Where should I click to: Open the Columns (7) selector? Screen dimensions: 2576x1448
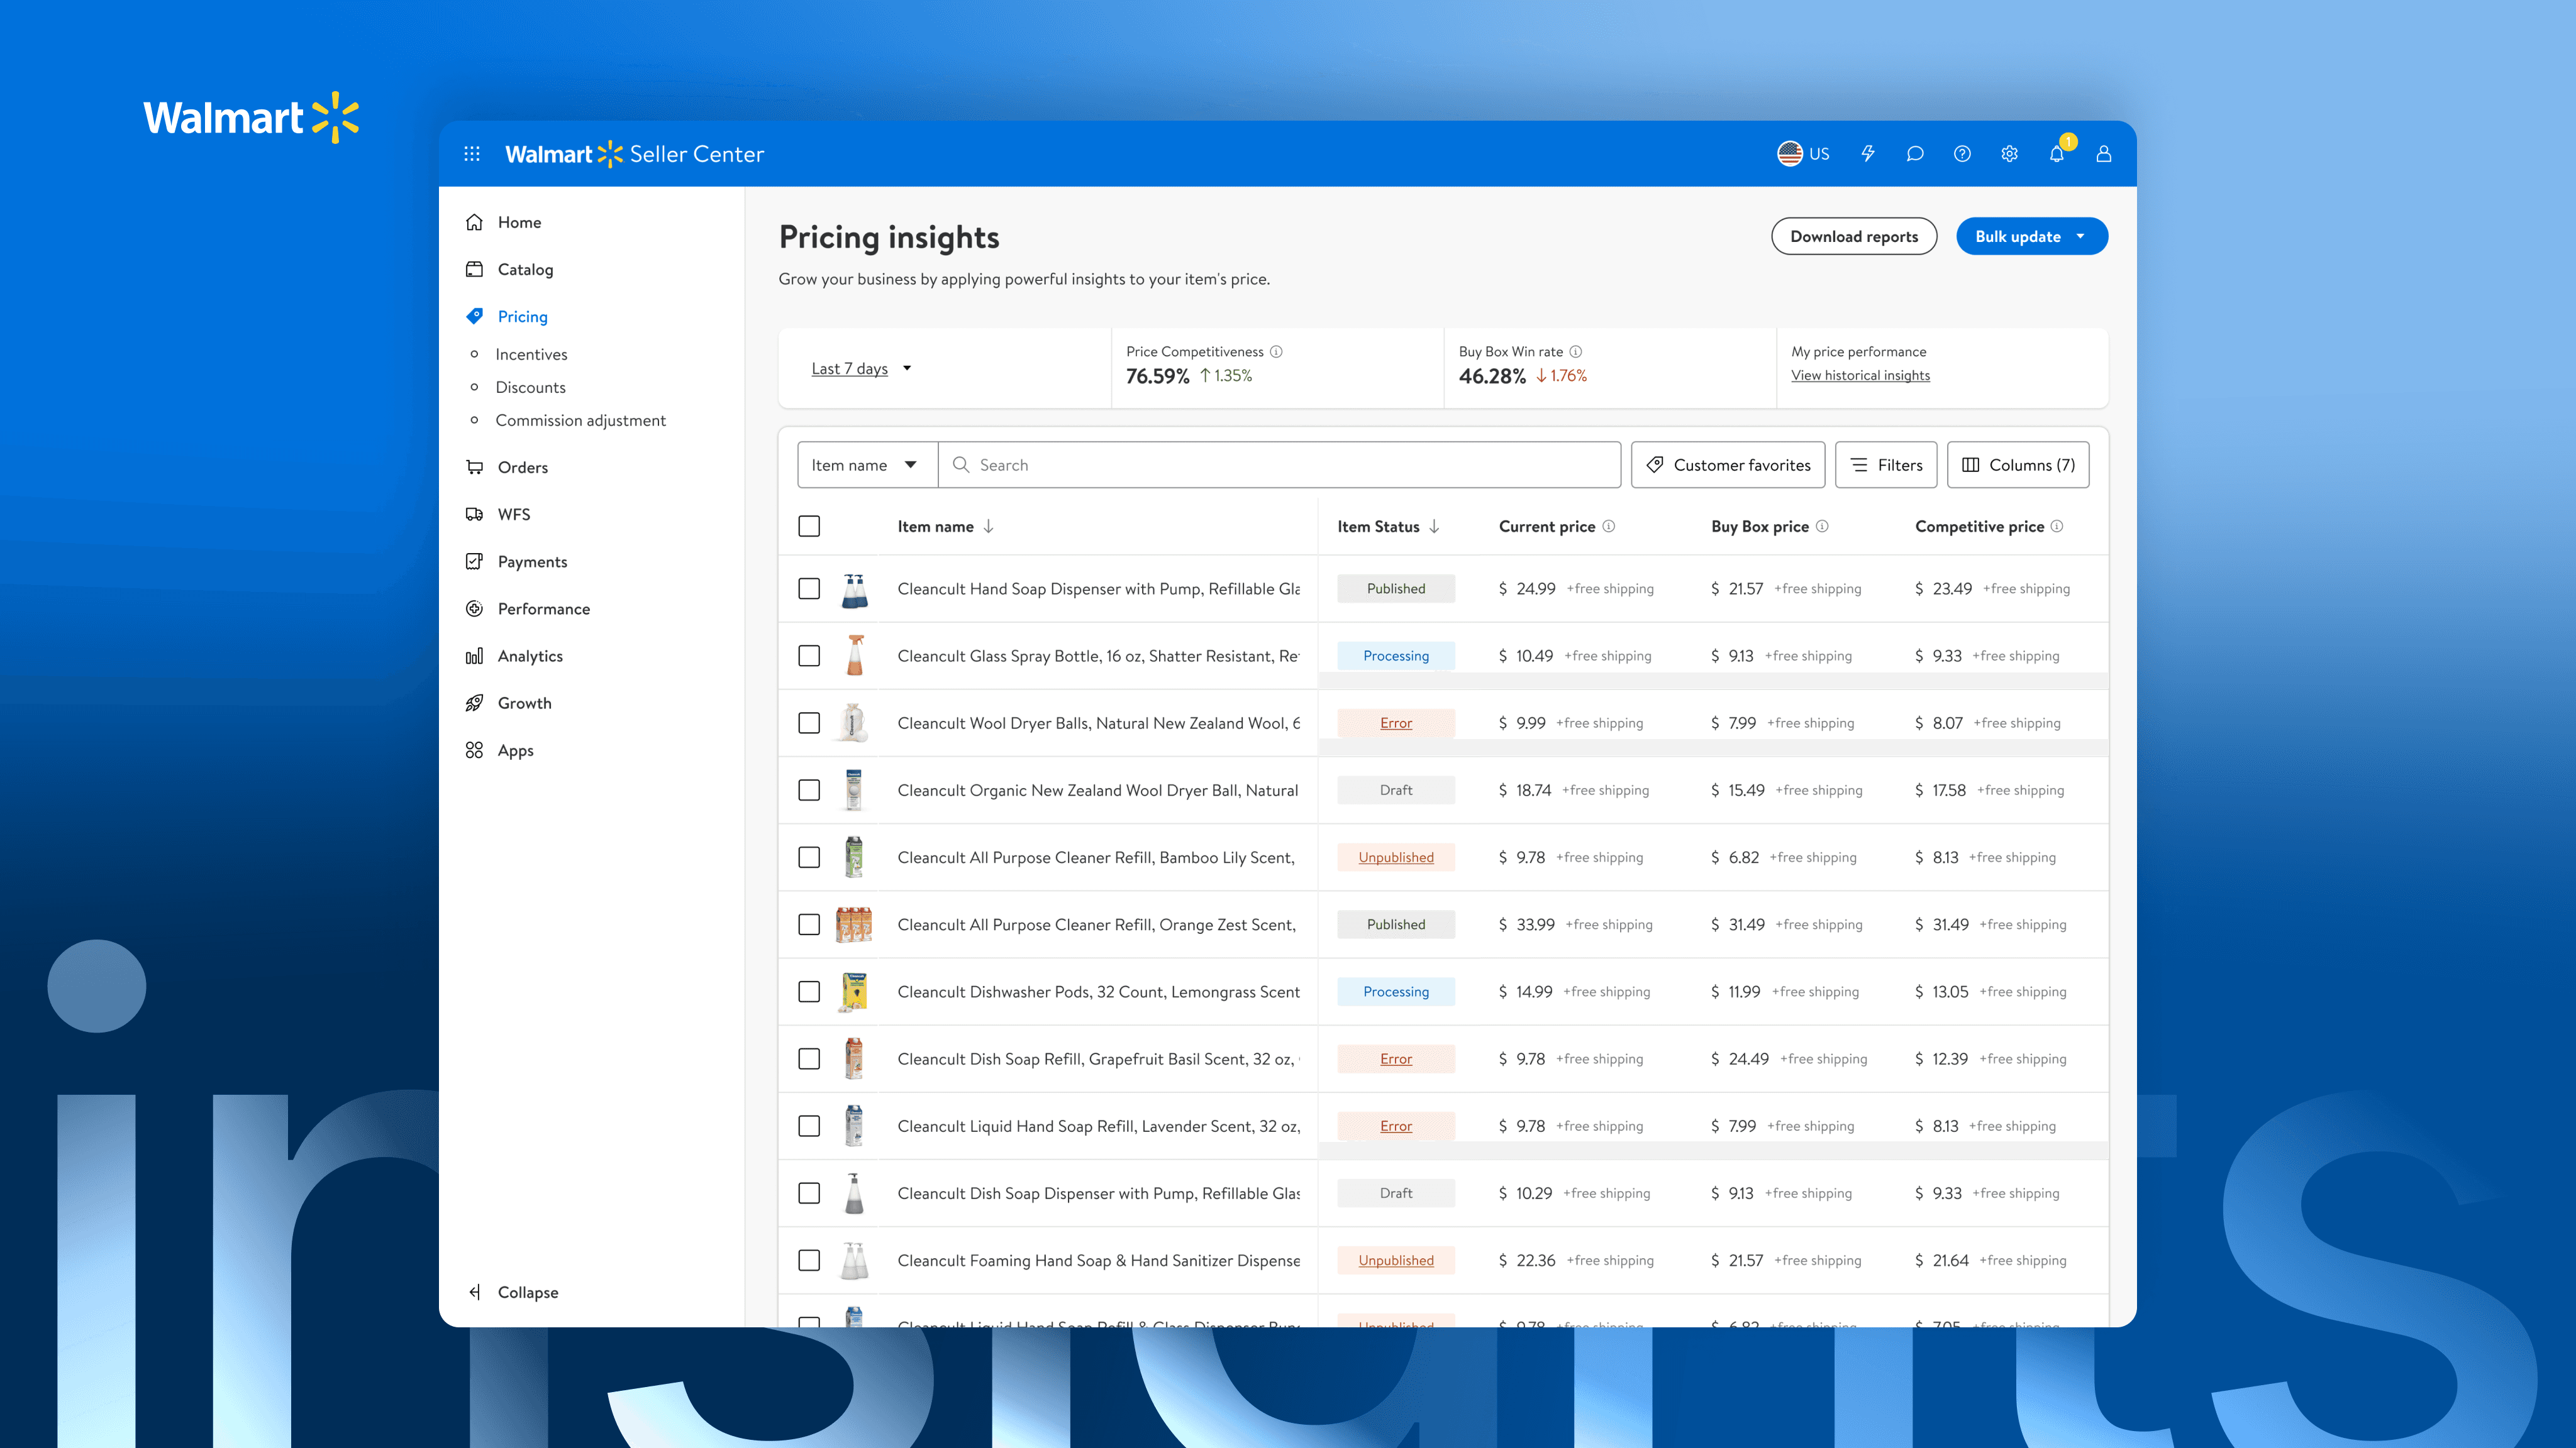(x=2018, y=464)
